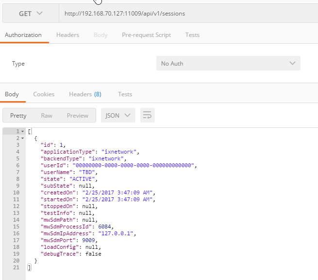Collapse the array at line 1
Viewport: 318px width, 280px height.
[x=22, y=132]
